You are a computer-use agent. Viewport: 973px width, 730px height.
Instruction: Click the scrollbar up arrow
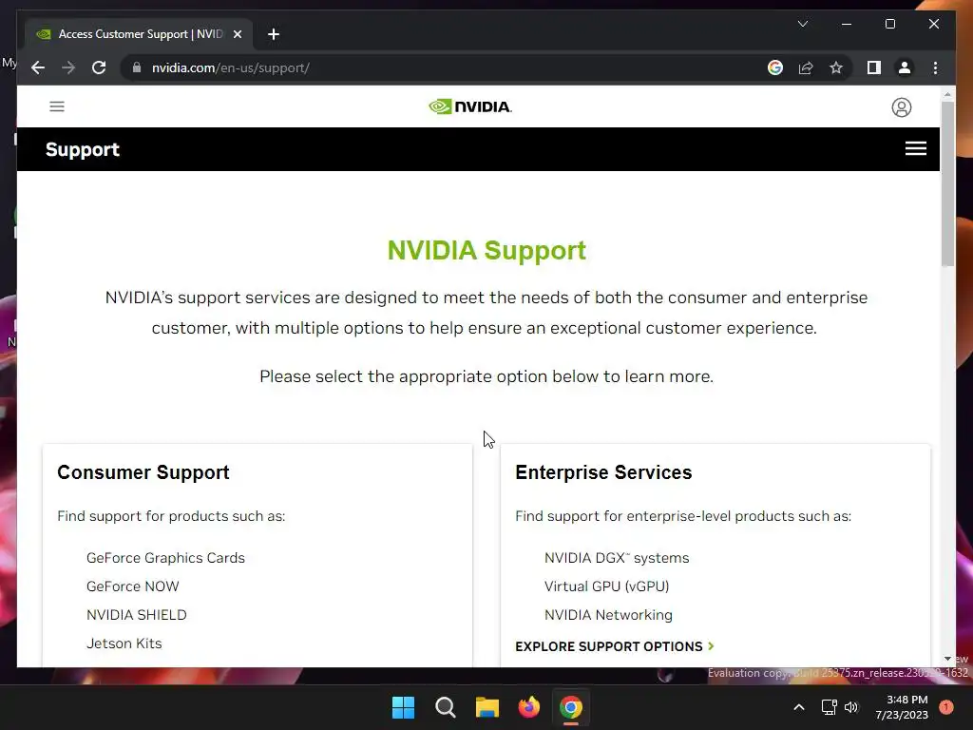tap(947, 94)
